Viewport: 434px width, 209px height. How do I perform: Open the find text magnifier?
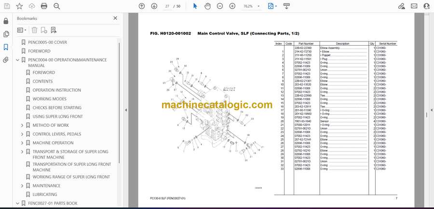(x=57, y=6)
